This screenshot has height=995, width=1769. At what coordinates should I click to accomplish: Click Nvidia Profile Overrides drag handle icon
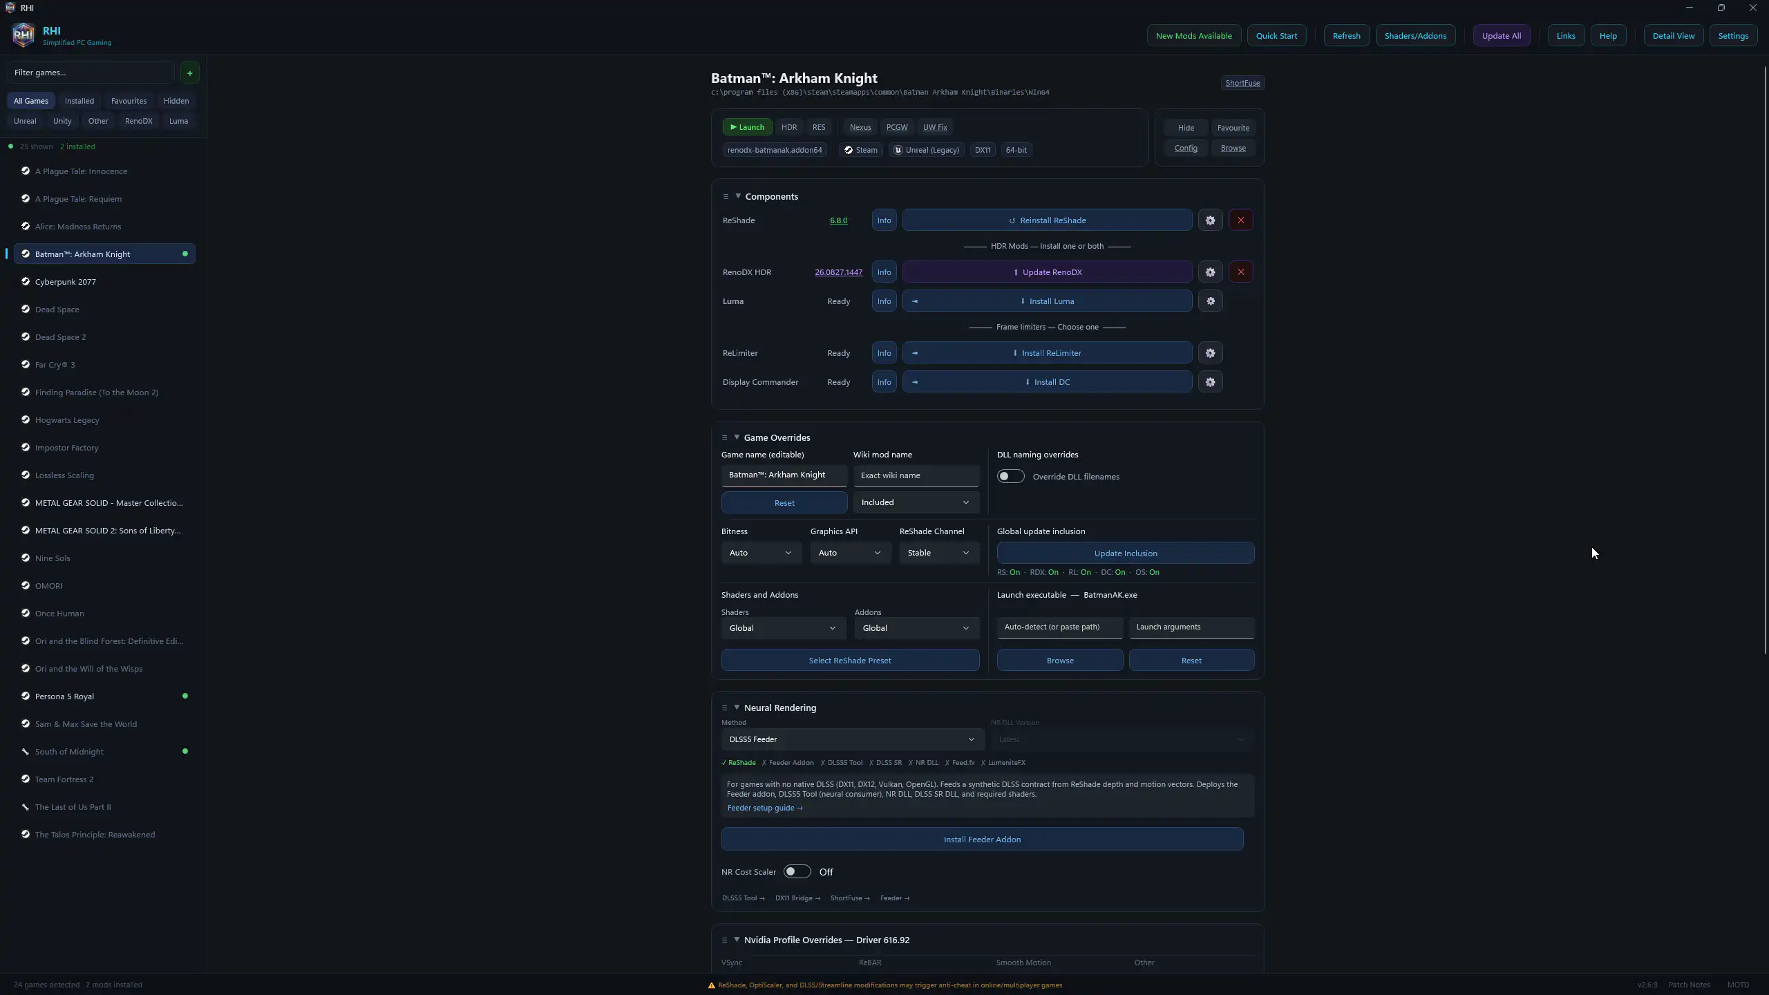724,940
